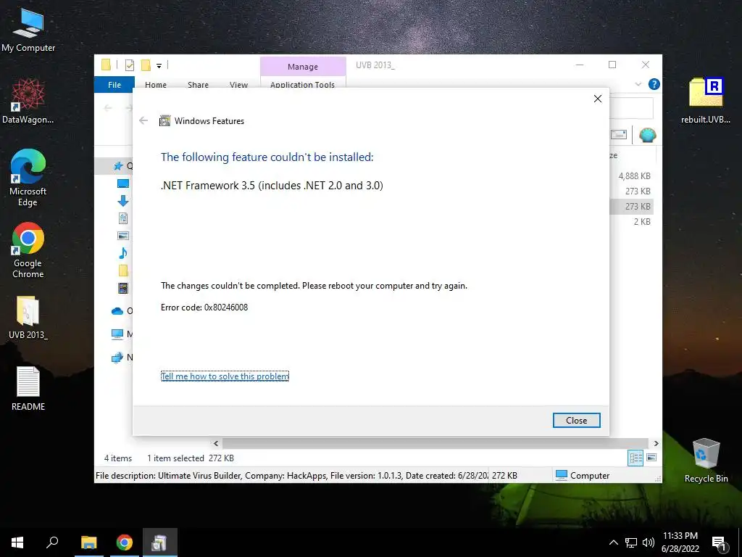Click Close in Windows Features dialog
This screenshot has width=742, height=557.
(576, 420)
